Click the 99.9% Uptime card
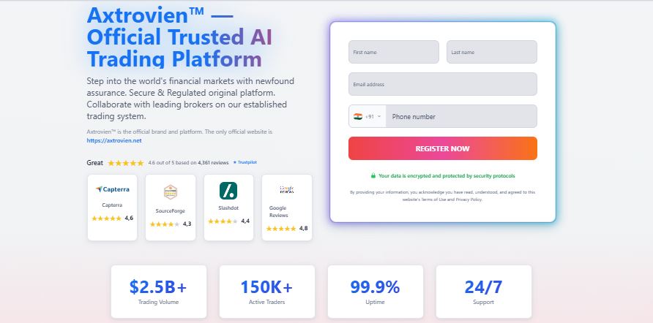 point(376,292)
